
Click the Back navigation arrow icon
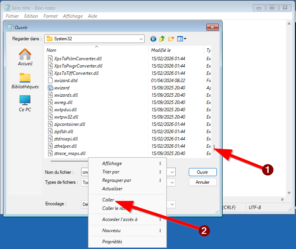[153, 39]
